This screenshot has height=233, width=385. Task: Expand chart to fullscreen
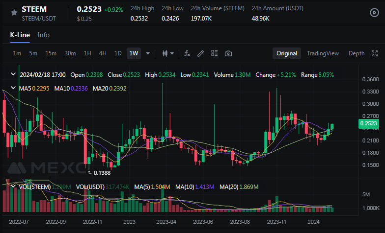374,53
